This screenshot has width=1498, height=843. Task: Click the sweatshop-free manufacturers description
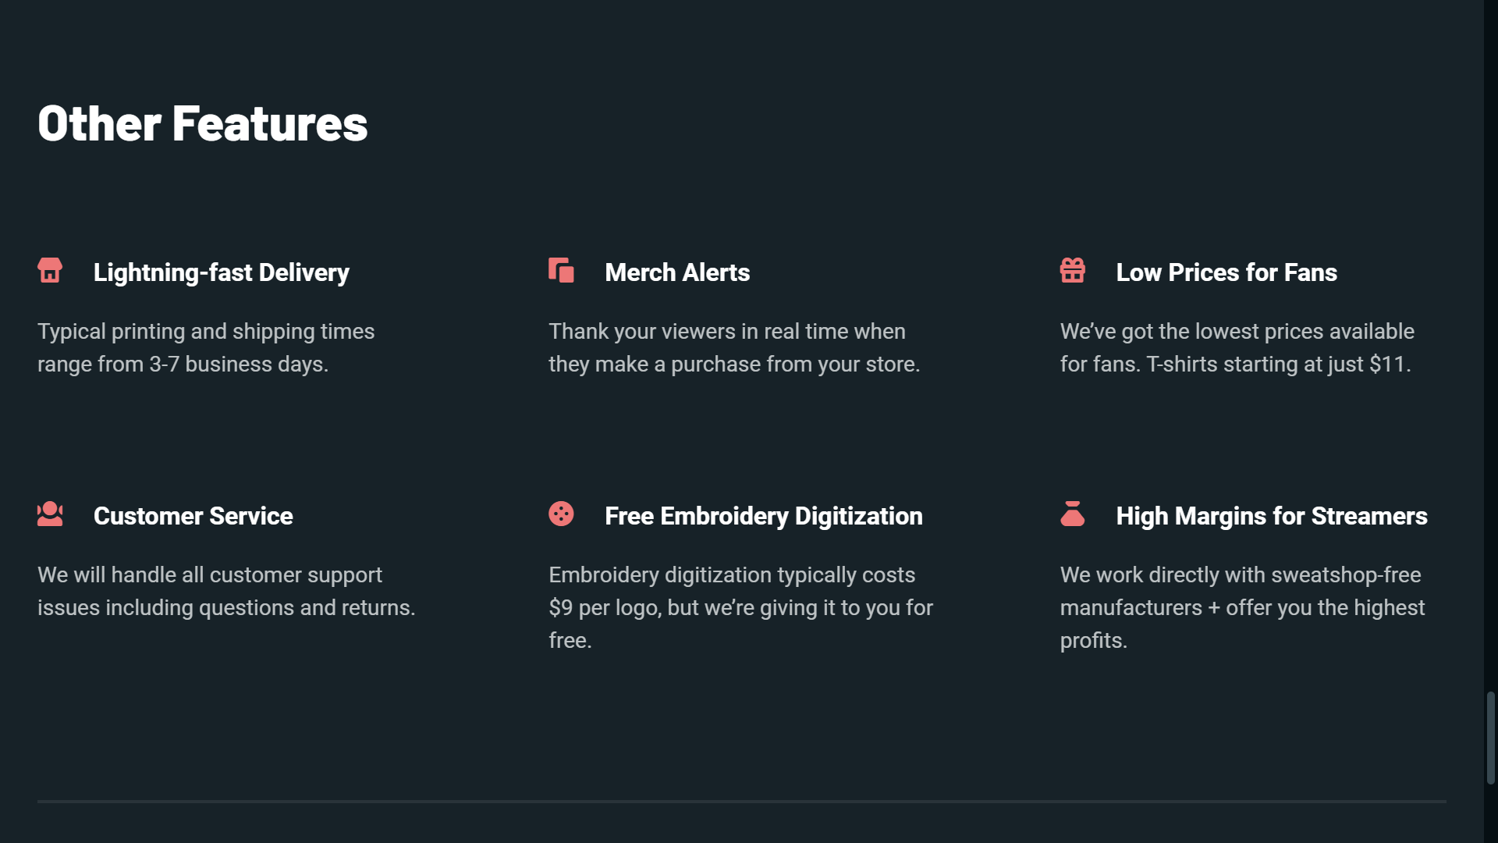1243,607
